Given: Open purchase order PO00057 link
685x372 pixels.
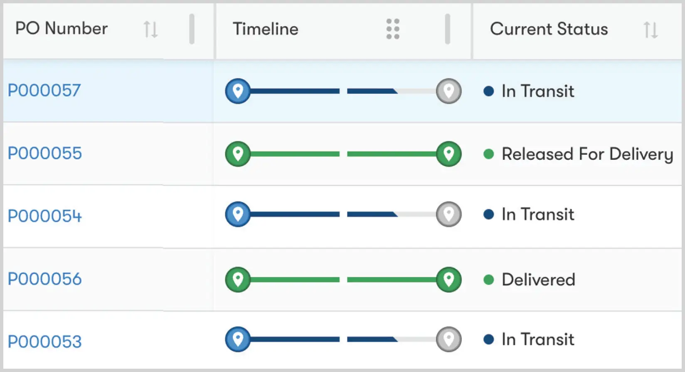Looking at the screenshot, I should pyautogui.click(x=44, y=91).
